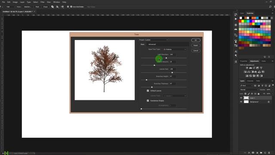Click the Branches Thickness value field
Viewport: 275px width, 155px height.
(x=172, y=84)
